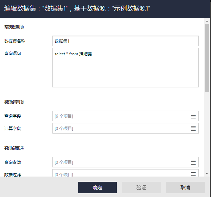Open the 计算字段 list editor icon
The width and height of the screenshot is (211, 197).
coord(193,128)
